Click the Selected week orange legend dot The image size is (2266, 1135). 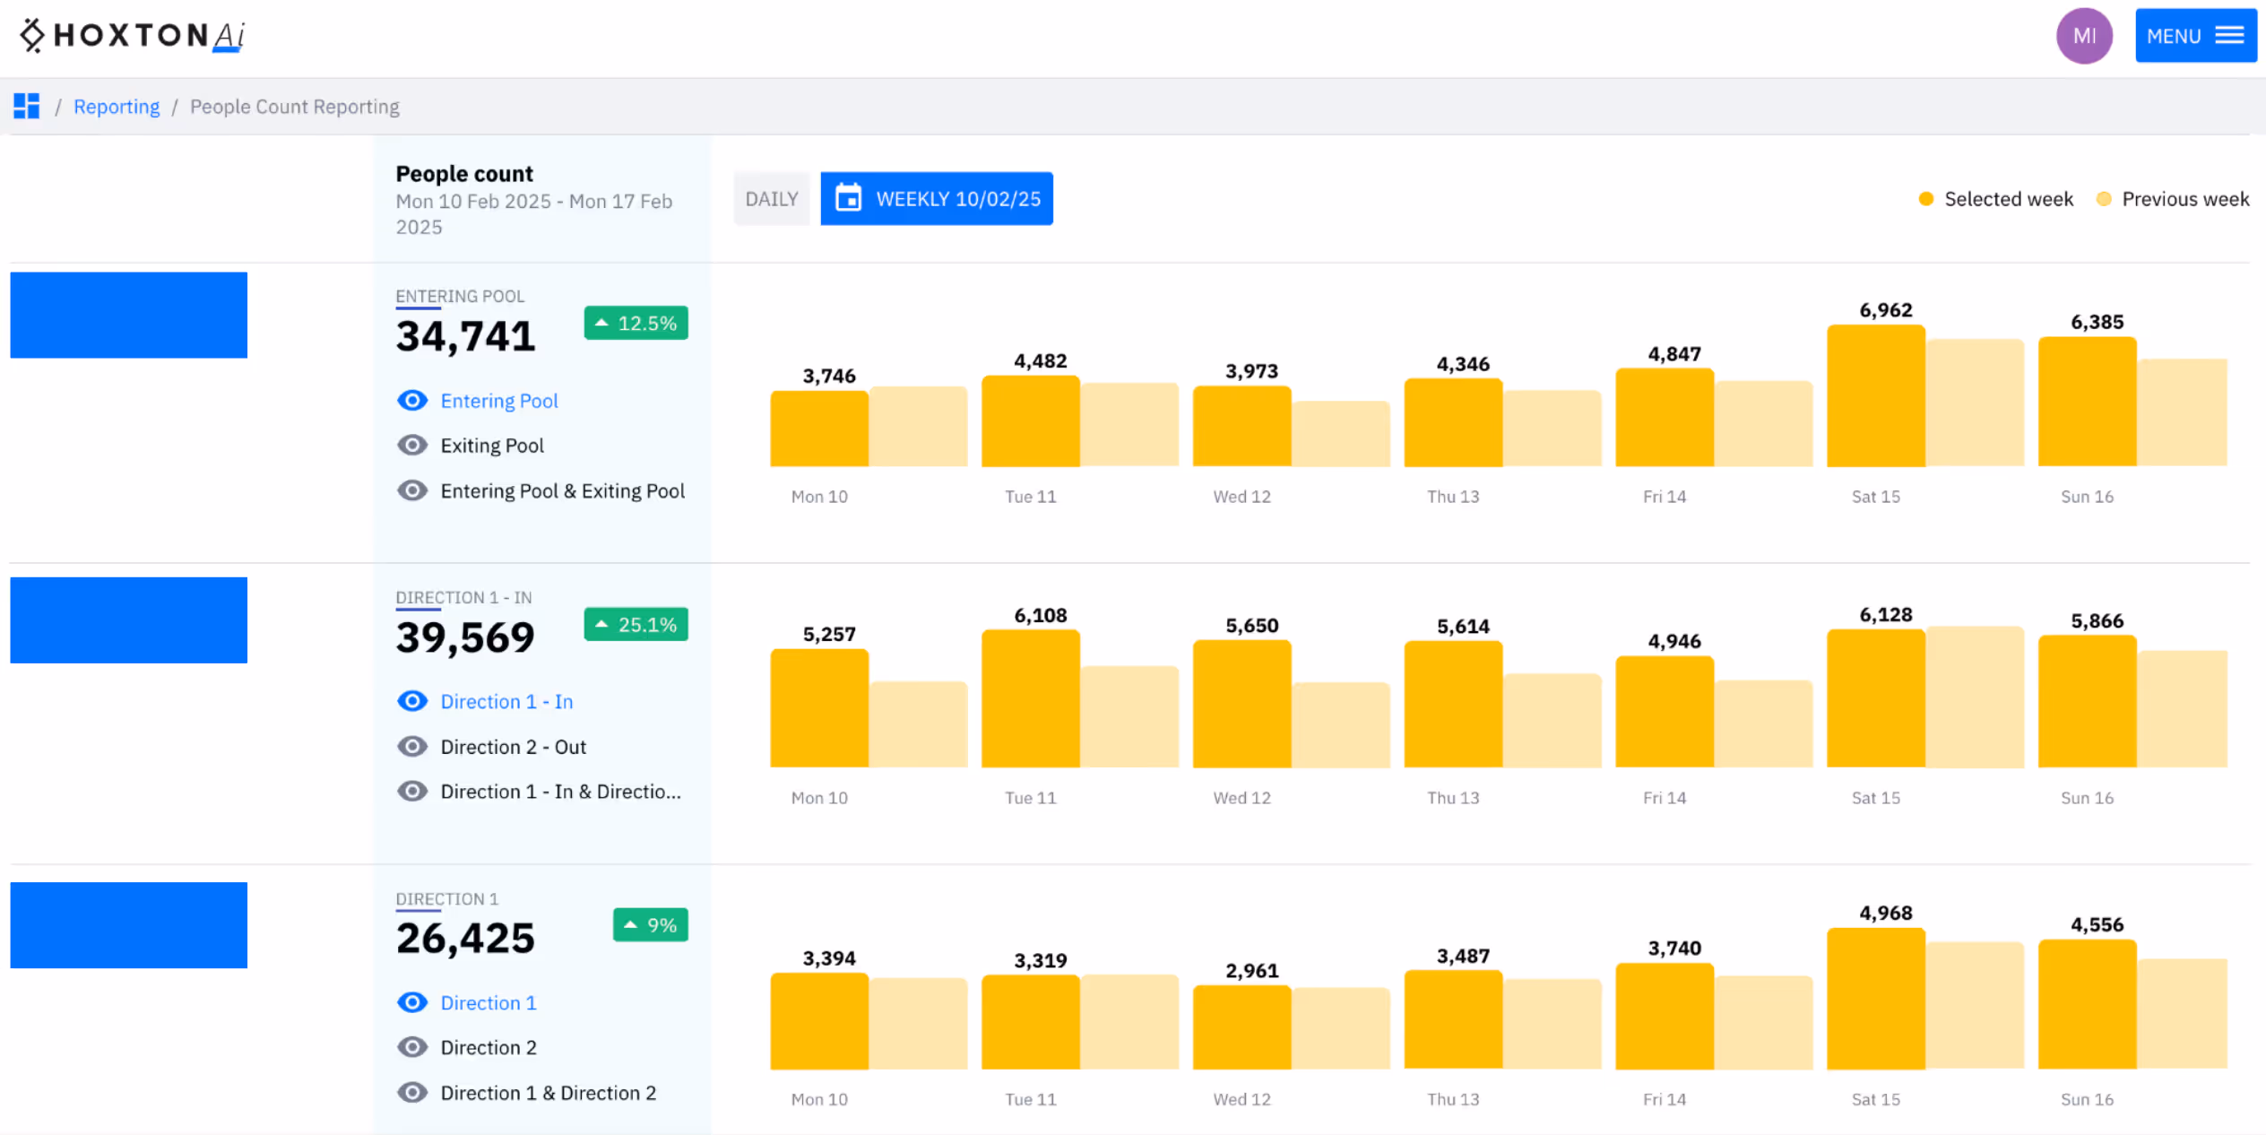point(1926,198)
